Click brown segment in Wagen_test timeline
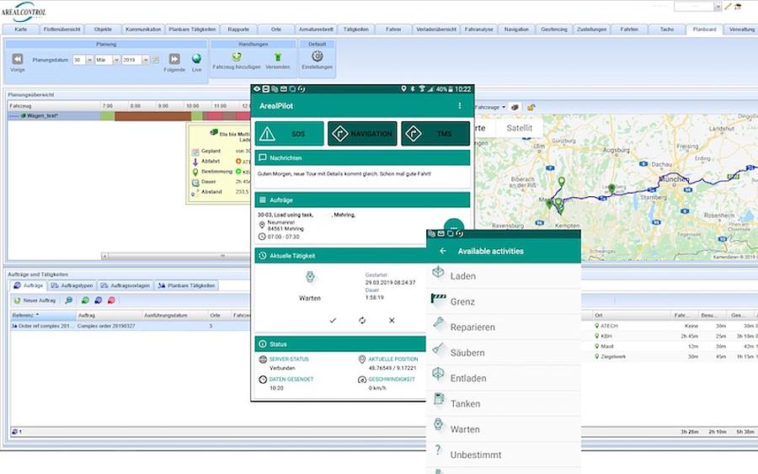The image size is (758, 474). coord(152,116)
